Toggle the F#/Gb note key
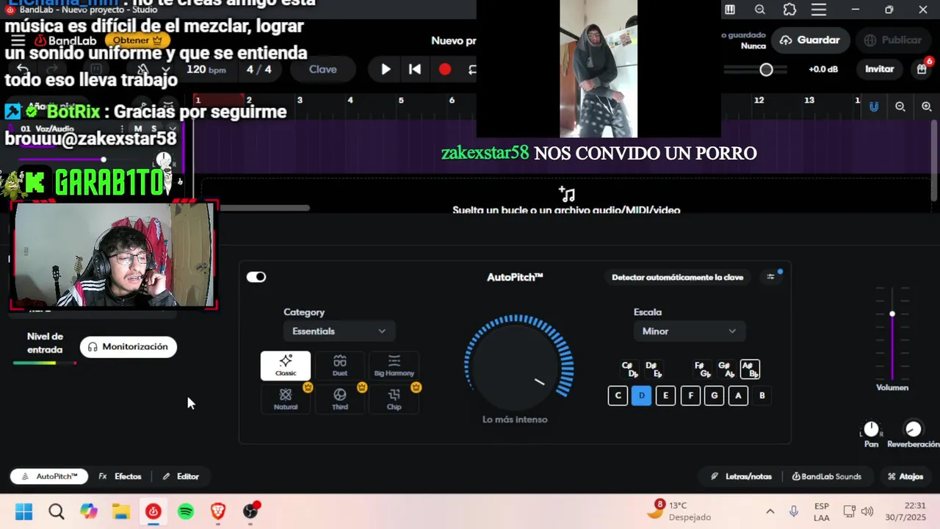 tap(702, 369)
